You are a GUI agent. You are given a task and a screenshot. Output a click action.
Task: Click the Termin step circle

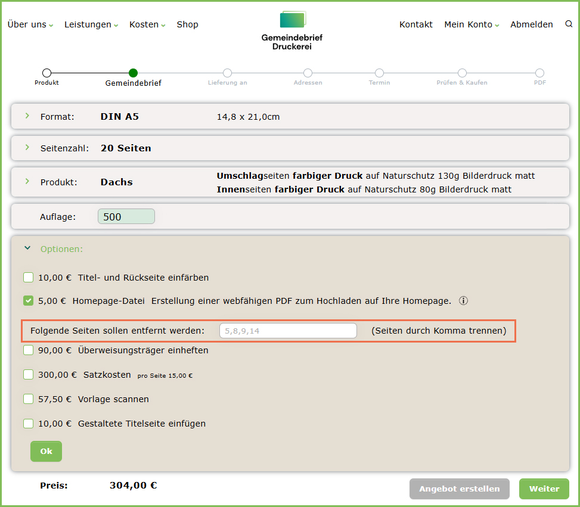click(379, 73)
